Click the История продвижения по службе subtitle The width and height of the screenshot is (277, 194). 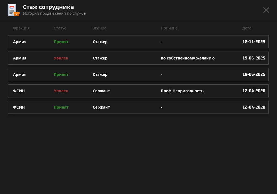(x=54, y=13)
